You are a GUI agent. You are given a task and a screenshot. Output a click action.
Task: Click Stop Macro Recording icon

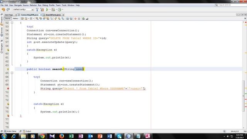(x=79, y=19)
